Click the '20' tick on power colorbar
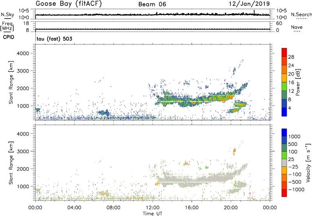This screenshot has height=216, width=312. click(291, 74)
